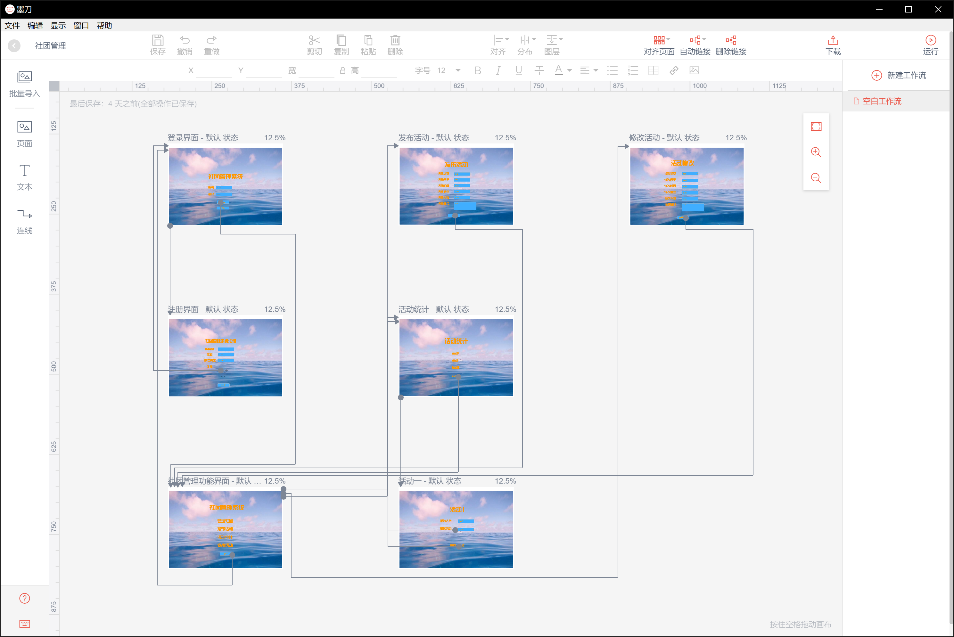Screen dimensions: 954x637
Task: Click the Download (下载) icon
Action: pyautogui.click(x=833, y=40)
